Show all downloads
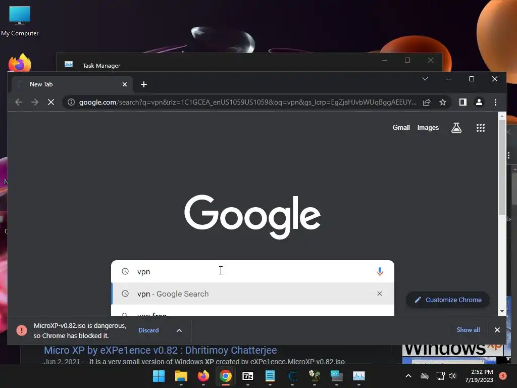 [468, 330]
